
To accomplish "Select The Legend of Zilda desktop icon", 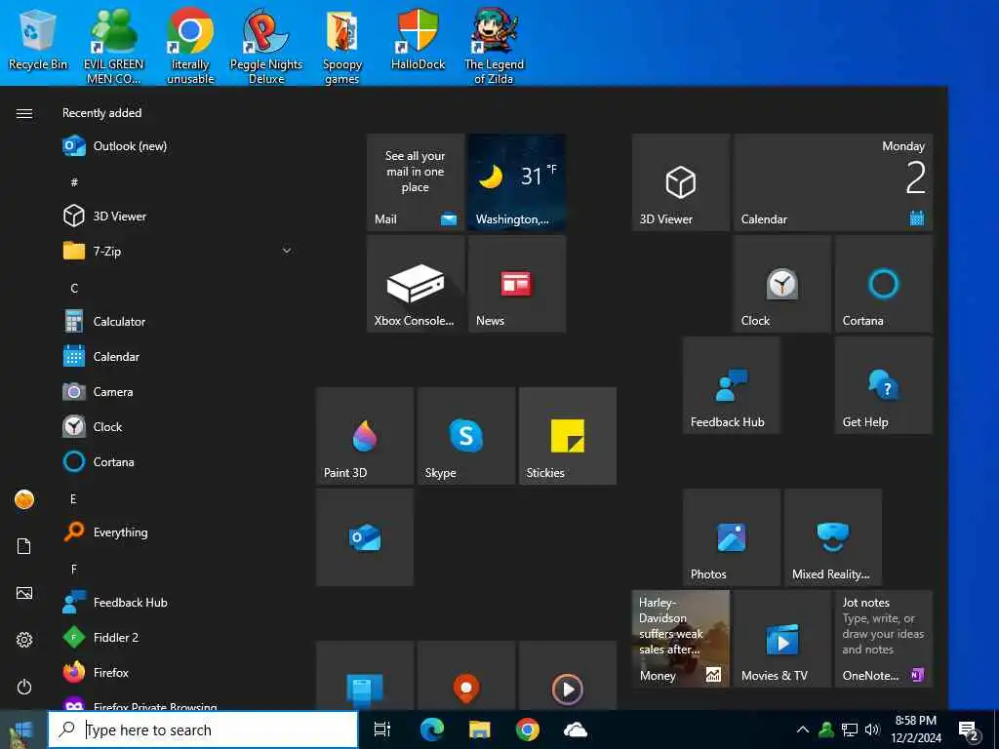I will pyautogui.click(x=494, y=46).
